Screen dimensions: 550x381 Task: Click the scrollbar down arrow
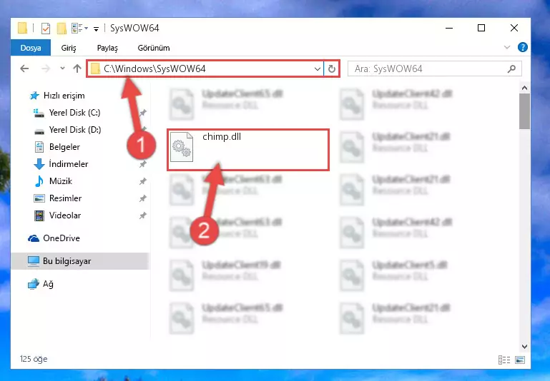click(524, 346)
